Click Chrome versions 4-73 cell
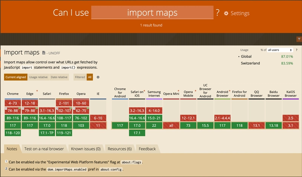This screenshot has width=302, height=177. [13, 103]
